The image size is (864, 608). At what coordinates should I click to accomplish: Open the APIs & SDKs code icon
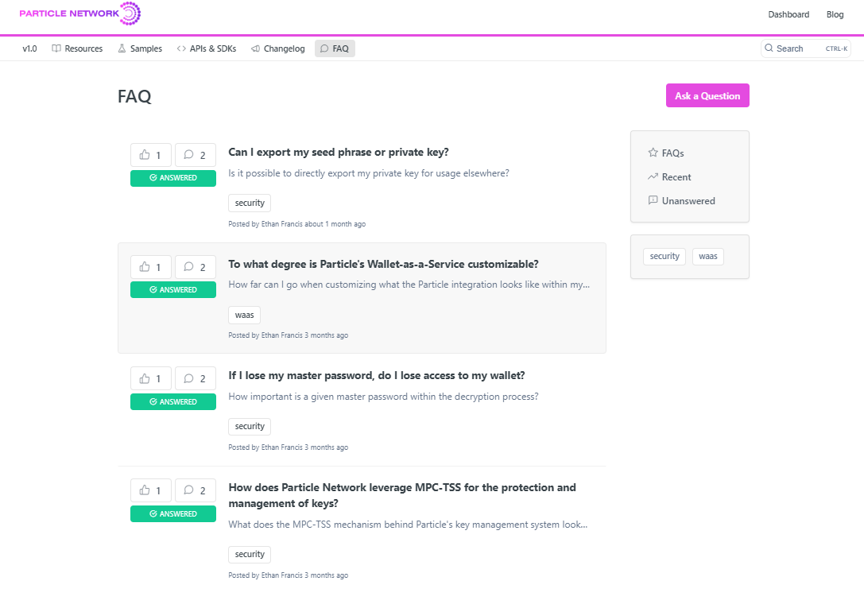pyautogui.click(x=206, y=48)
